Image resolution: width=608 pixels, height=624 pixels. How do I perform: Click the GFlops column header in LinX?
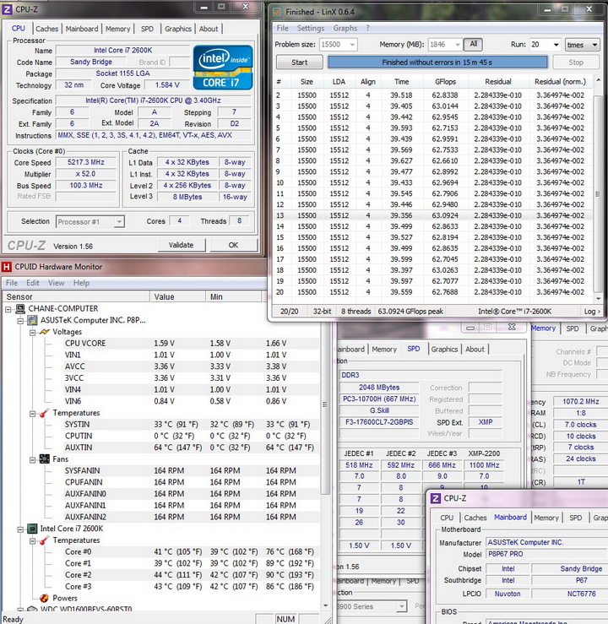coord(445,82)
